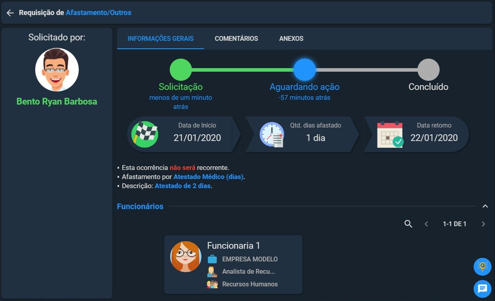Click the Funcionaria 1 avatar

tap(186, 257)
